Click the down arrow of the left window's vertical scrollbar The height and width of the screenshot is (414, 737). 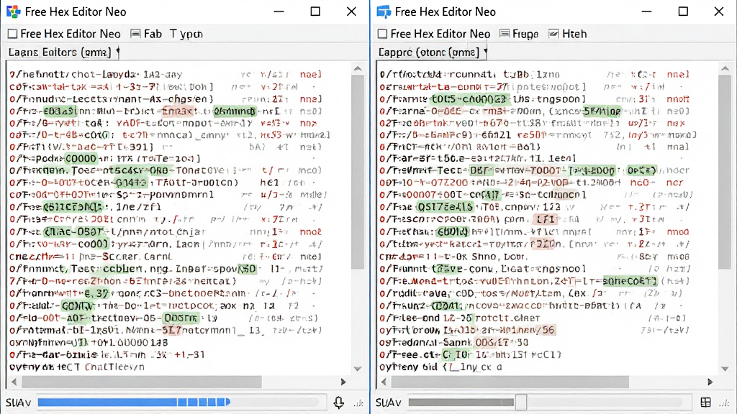tap(358, 369)
